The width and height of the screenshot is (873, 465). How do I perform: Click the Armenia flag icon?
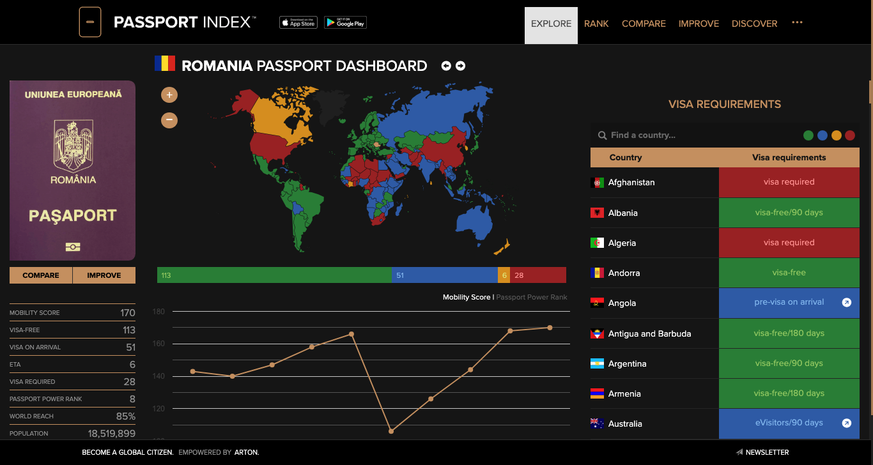(x=597, y=393)
